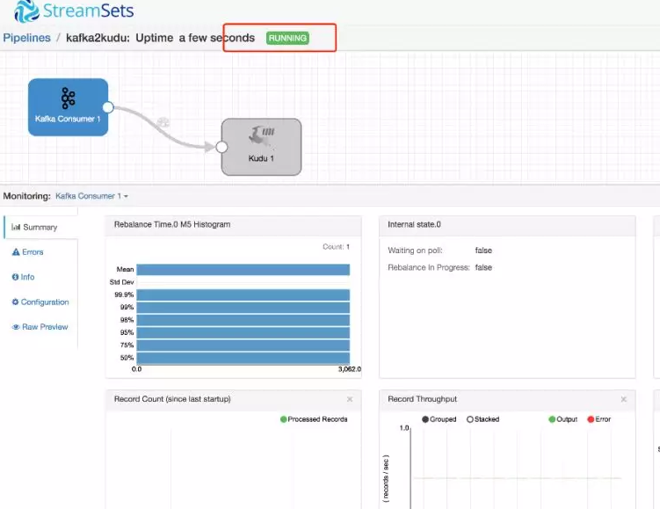Click the 50% histogram bar
The height and width of the screenshot is (509, 660).
[x=243, y=358]
